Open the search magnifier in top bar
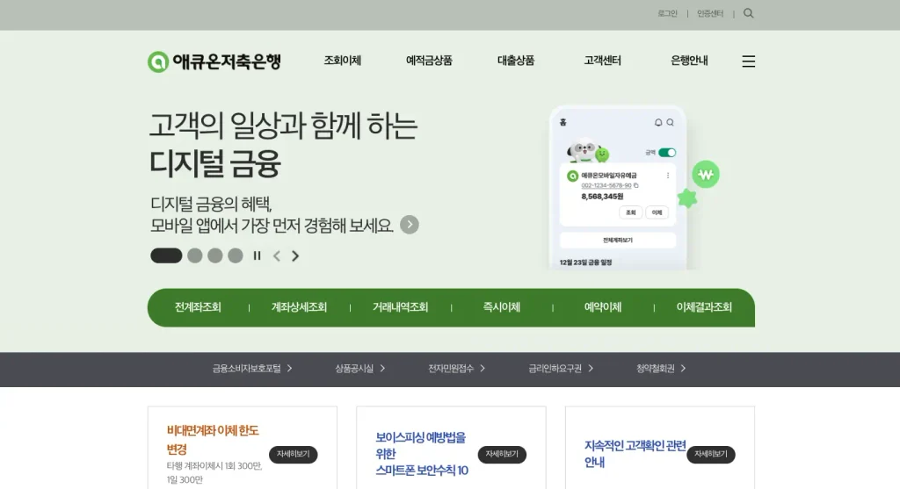Screen dimensions: 900x489 749,13
